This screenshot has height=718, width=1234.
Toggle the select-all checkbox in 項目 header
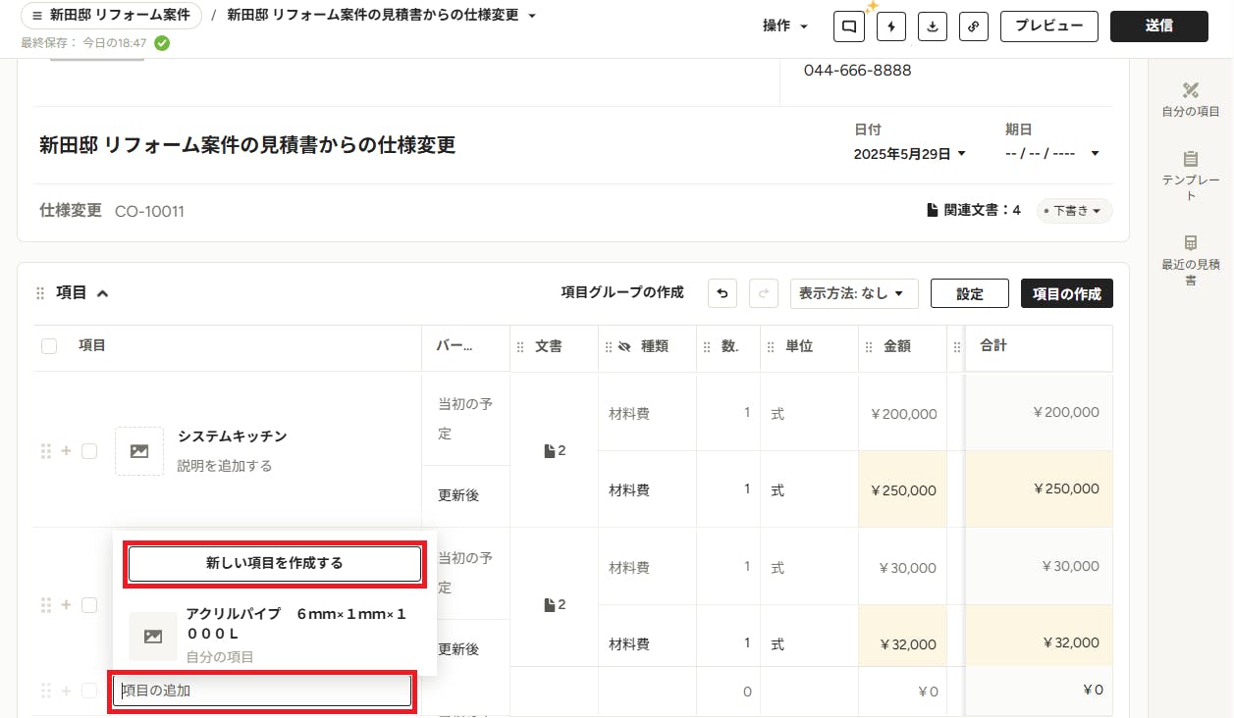coord(49,346)
